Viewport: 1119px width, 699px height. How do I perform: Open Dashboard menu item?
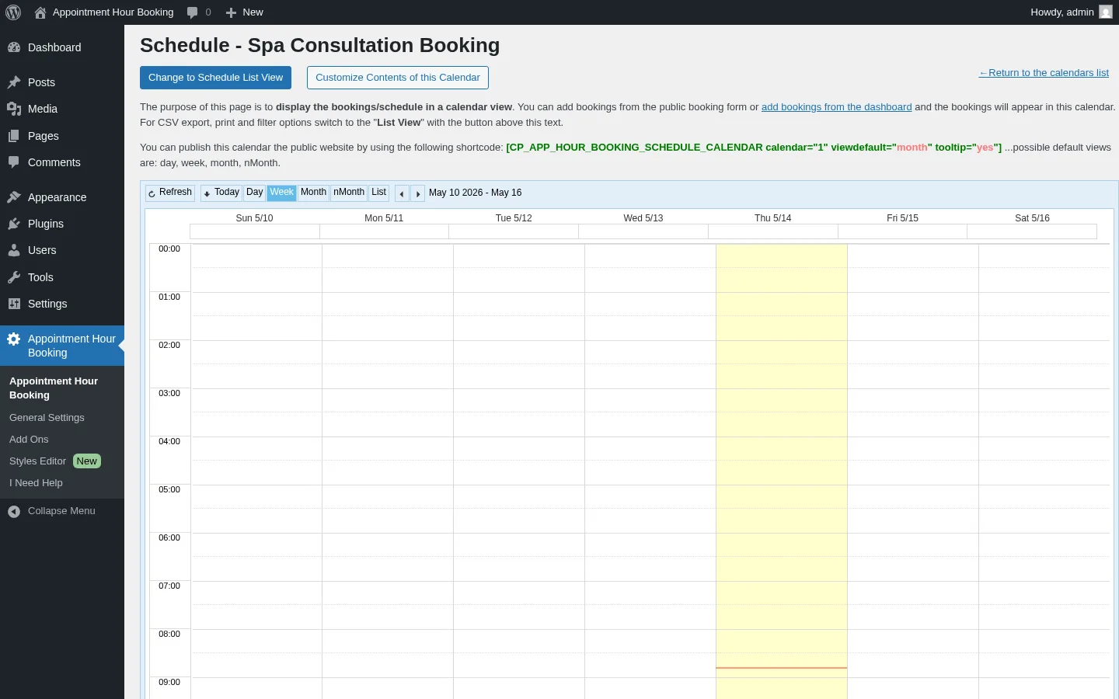tap(62, 47)
